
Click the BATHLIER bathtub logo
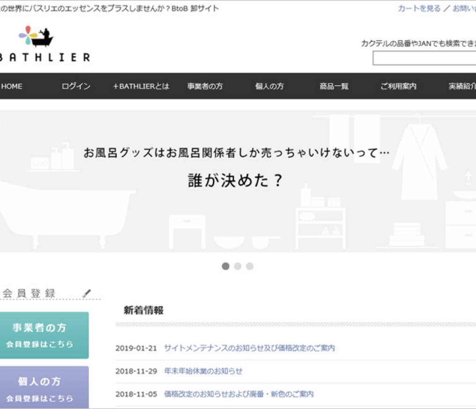click(x=45, y=44)
